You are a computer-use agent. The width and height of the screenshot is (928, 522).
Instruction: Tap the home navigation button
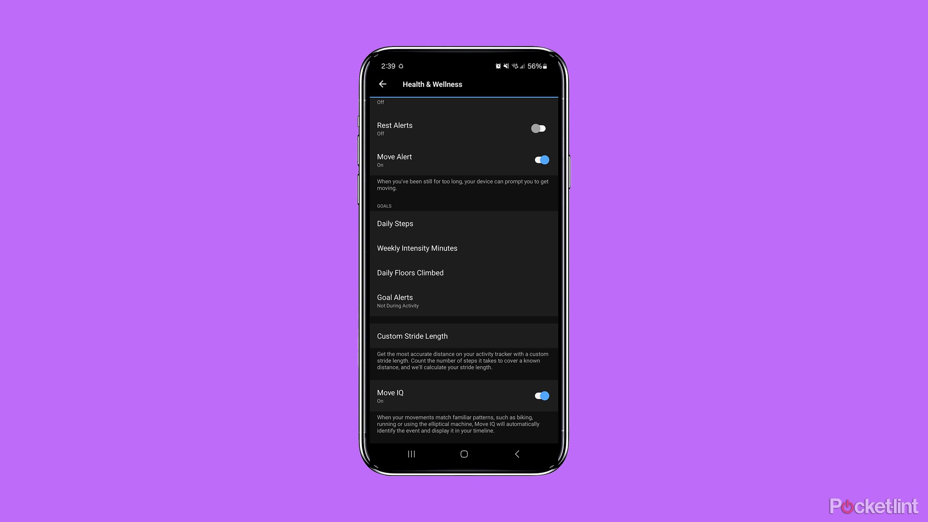[463, 454]
